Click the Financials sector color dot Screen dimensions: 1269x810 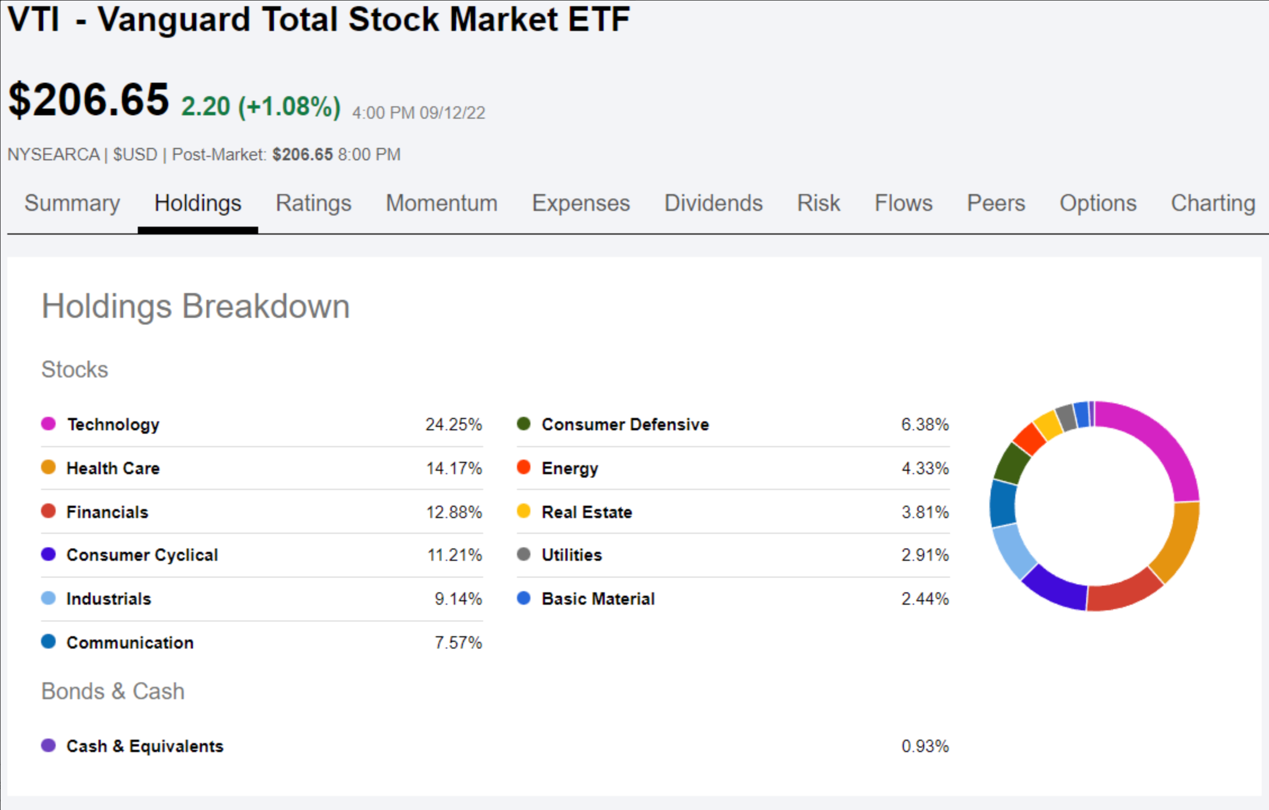point(48,511)
